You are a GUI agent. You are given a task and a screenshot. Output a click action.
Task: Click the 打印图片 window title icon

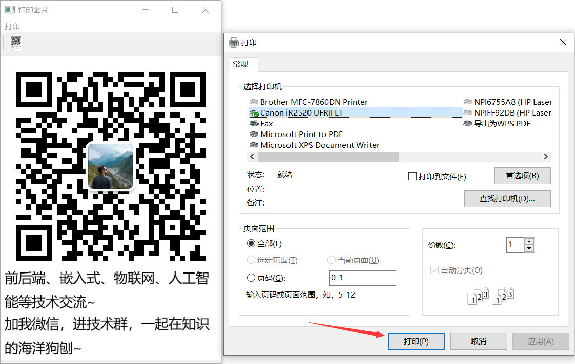point(10,10)
